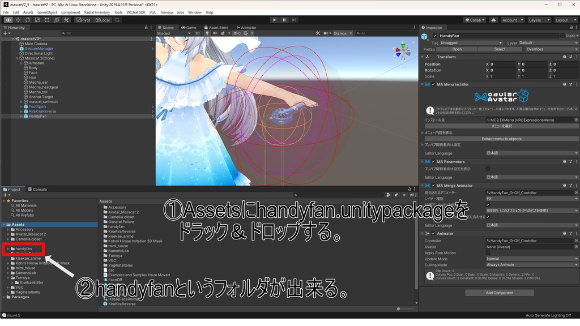Select the Hand (View) tool in toolbar
The height and width of the screenshot is (326, 580).
(8, 20)
